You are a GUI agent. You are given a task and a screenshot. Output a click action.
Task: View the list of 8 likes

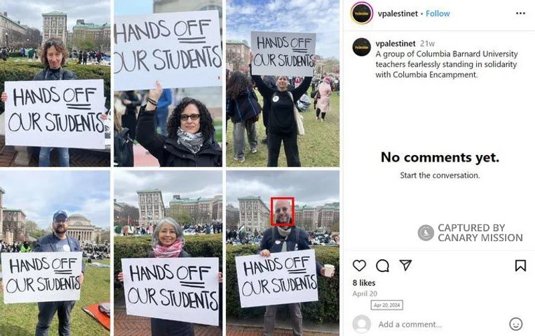364,283
